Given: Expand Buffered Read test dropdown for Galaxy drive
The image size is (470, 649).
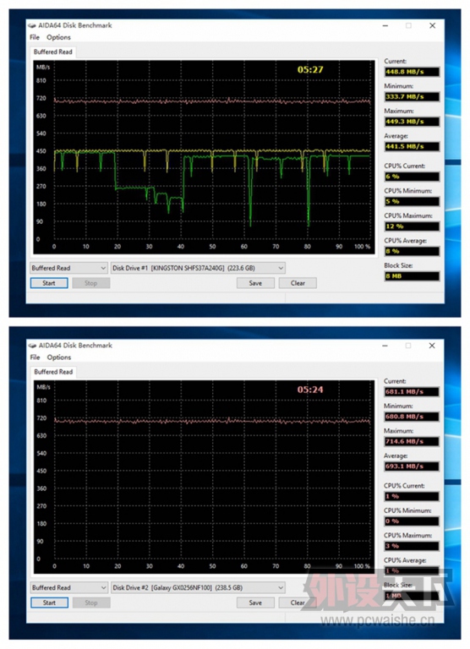Looking at the screenshot, I should (x=69, y=588).
